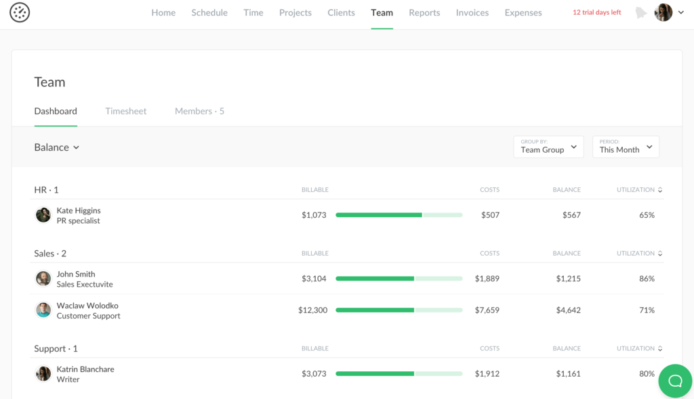
Task: Click the HR group BILLABLE column header
Action: point(314,189)
